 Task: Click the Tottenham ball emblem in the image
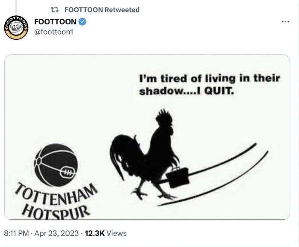click(x=56, y=165)
